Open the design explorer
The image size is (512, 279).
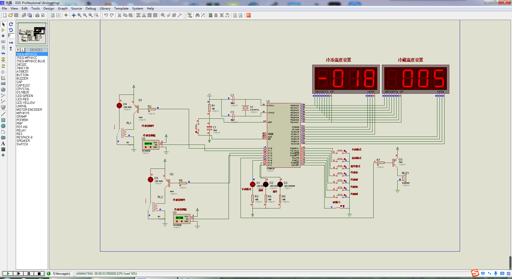pyautogui.click(x=211, y=15)
